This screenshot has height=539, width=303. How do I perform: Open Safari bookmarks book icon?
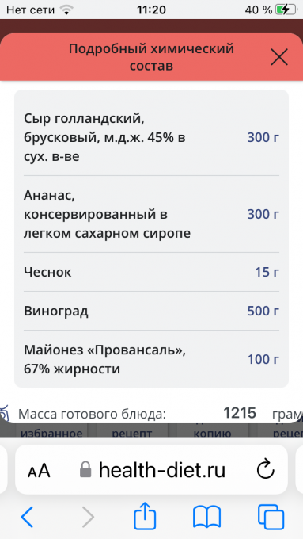tap(206, 516)
